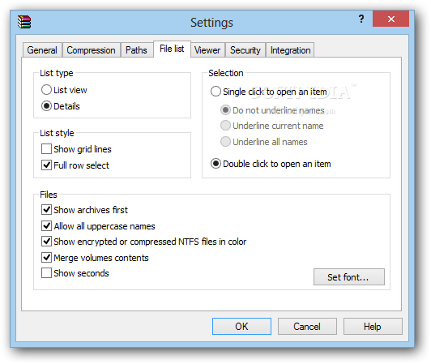
Task: Confirm settings with the OK button
Action: (241, 327)
